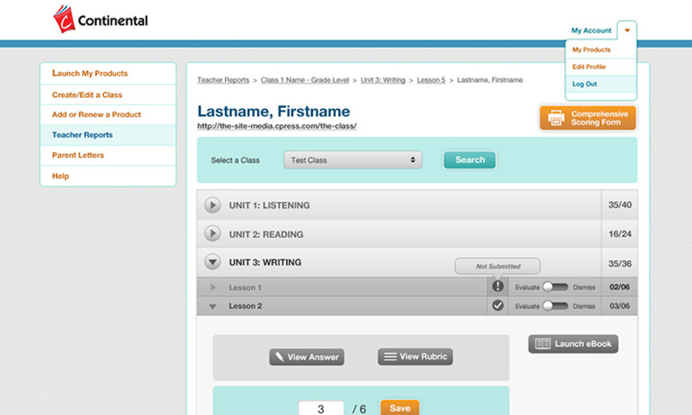Click the lines icon on View Rubric
The width and height of the screenshot is (692, 415).
390,356
